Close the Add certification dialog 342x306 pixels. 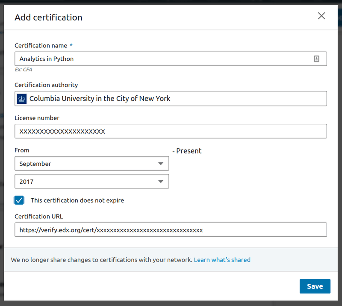[x=321, y=16]
